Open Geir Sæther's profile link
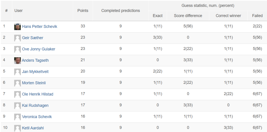This screenshot has height=132, width=267. pos(33,38)
